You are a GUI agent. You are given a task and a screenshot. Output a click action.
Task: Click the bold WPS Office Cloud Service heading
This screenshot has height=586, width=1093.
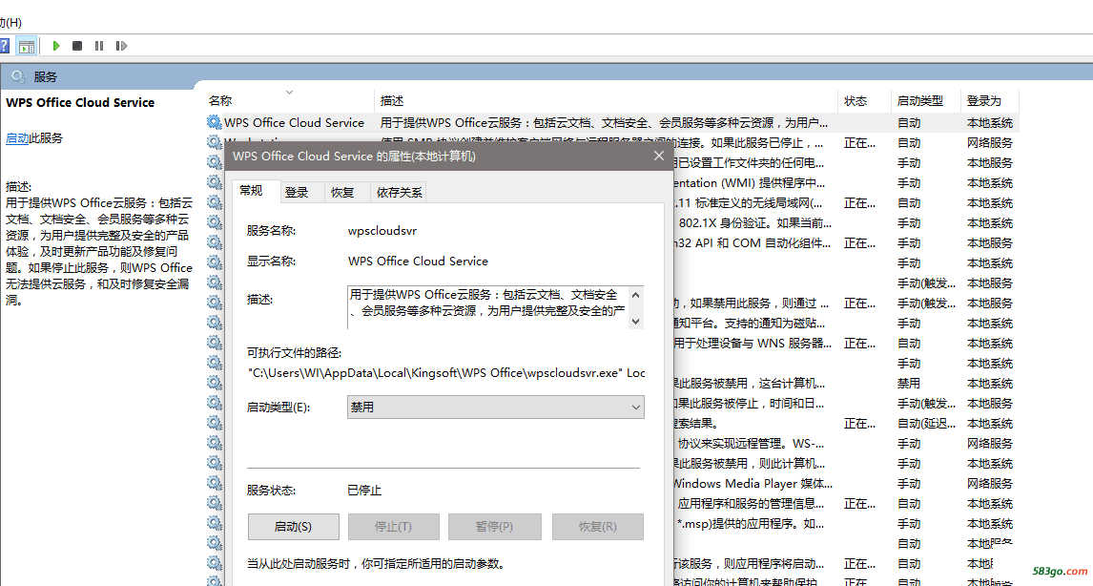click(x=80, y=102)
